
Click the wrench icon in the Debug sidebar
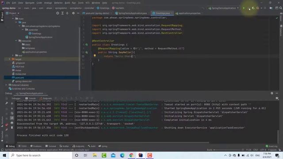pyautogui.click(x=7, y=103)
